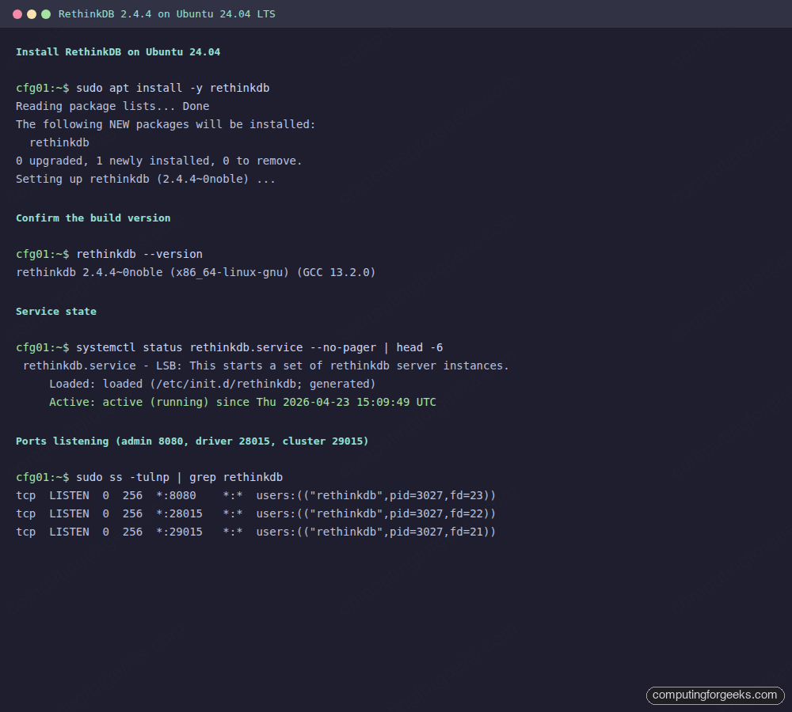Click the tcp LISTEN row for *:8080
792x712 pixels.
pyautogui.click(x=256, y=495)
